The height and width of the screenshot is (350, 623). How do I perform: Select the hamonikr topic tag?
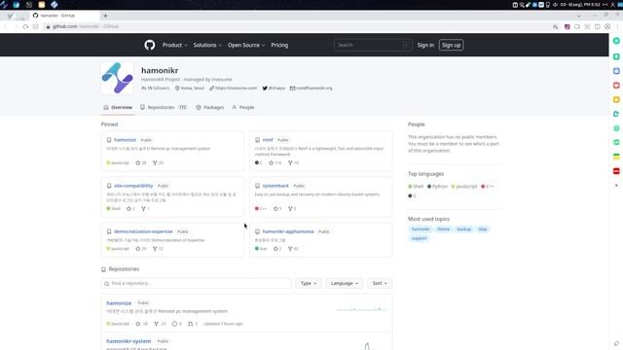pos(421,229)
